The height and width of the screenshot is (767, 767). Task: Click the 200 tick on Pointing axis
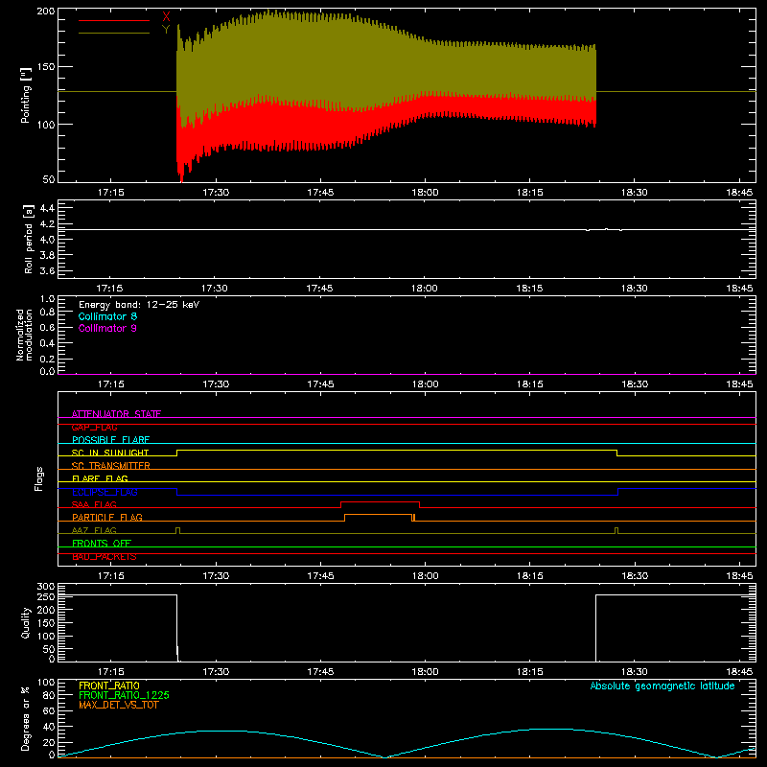(46, 11)
